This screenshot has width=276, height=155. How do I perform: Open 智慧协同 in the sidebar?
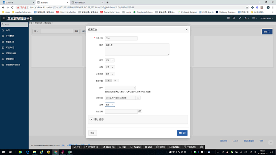pyautogui.click(x=10, y=59)
